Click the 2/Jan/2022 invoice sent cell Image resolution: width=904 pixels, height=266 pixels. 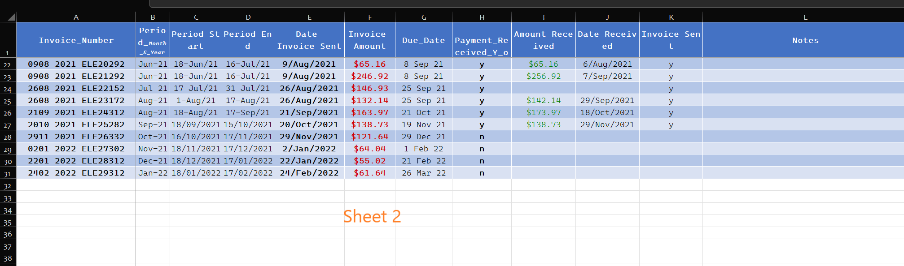tap(309, 149)
